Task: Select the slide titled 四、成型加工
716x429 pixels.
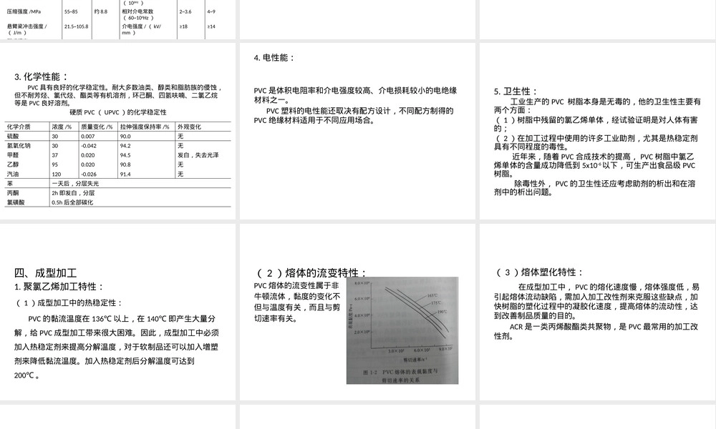Action: tap(118, 312)
